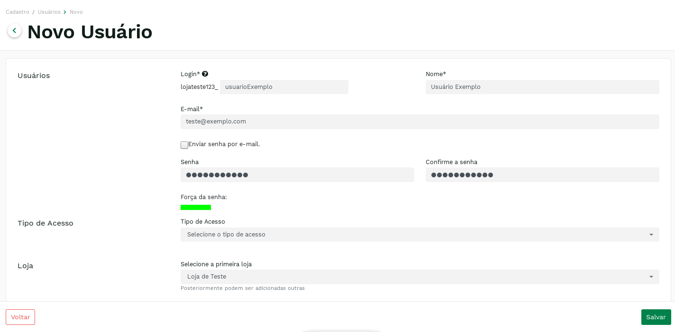Enable Enviar senha por e-mail checkbox
The height and width of the screenshot is (332, 675).
click(184, 145)
